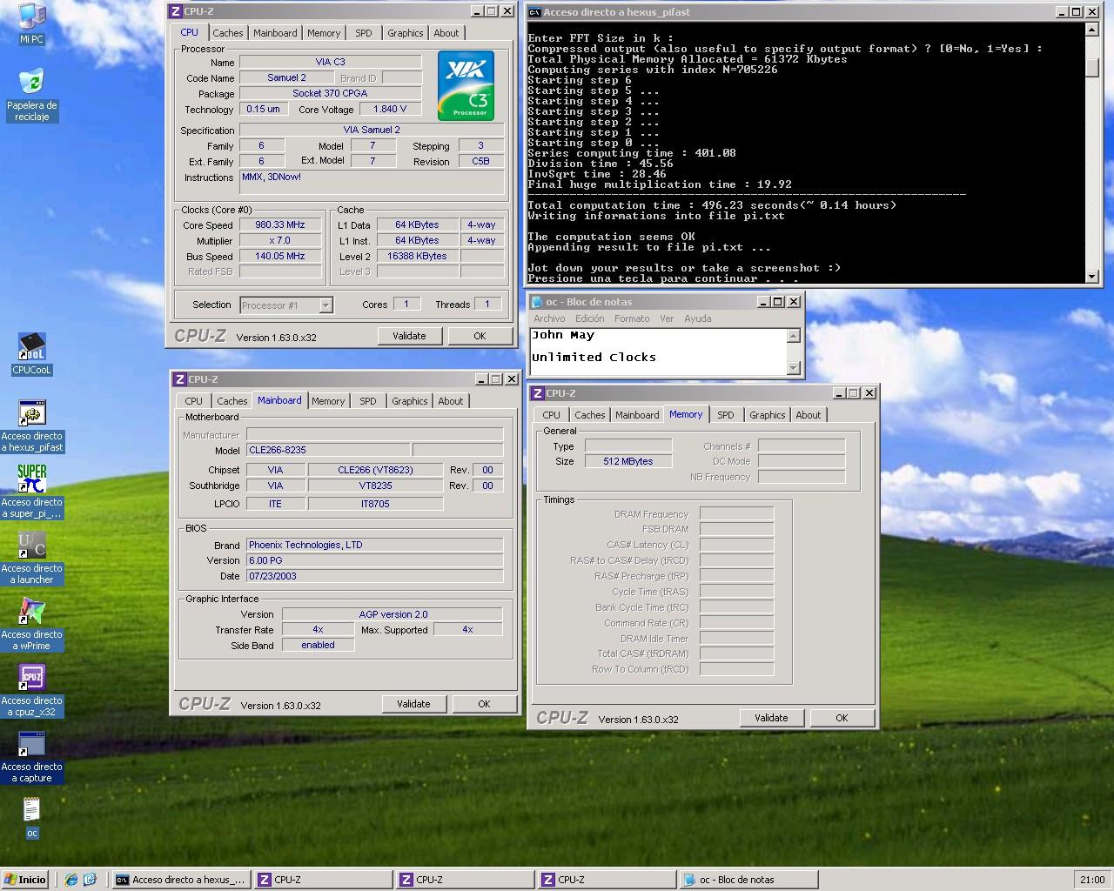The height and width of the screenshot is (891, 1114).
Task: Switch to first CPU-Z taskbar item
Action: [322, 880]
